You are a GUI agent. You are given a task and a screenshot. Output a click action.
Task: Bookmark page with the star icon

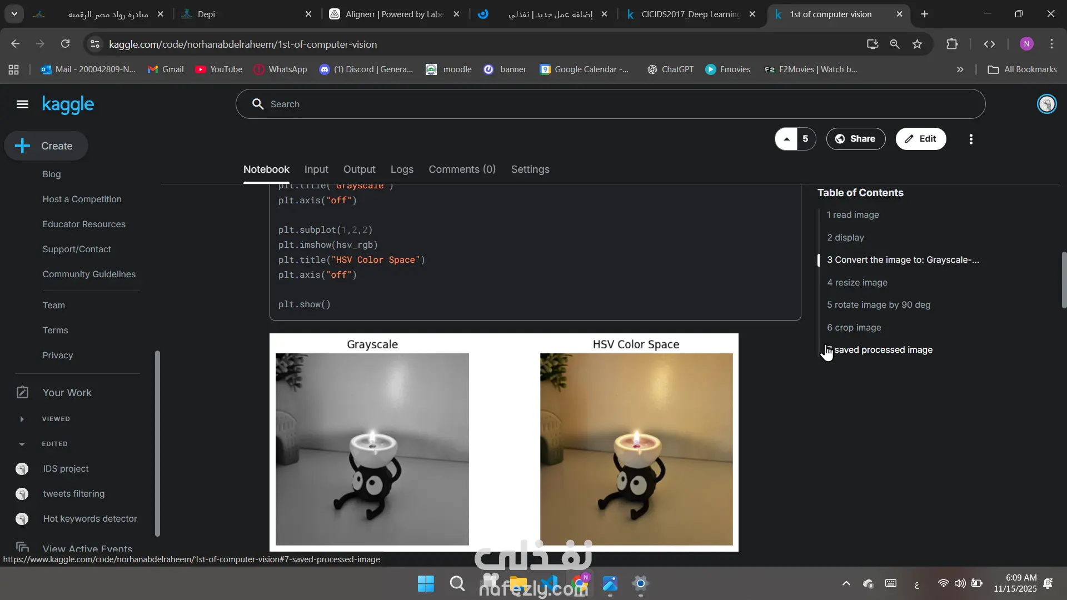(917, 44)
